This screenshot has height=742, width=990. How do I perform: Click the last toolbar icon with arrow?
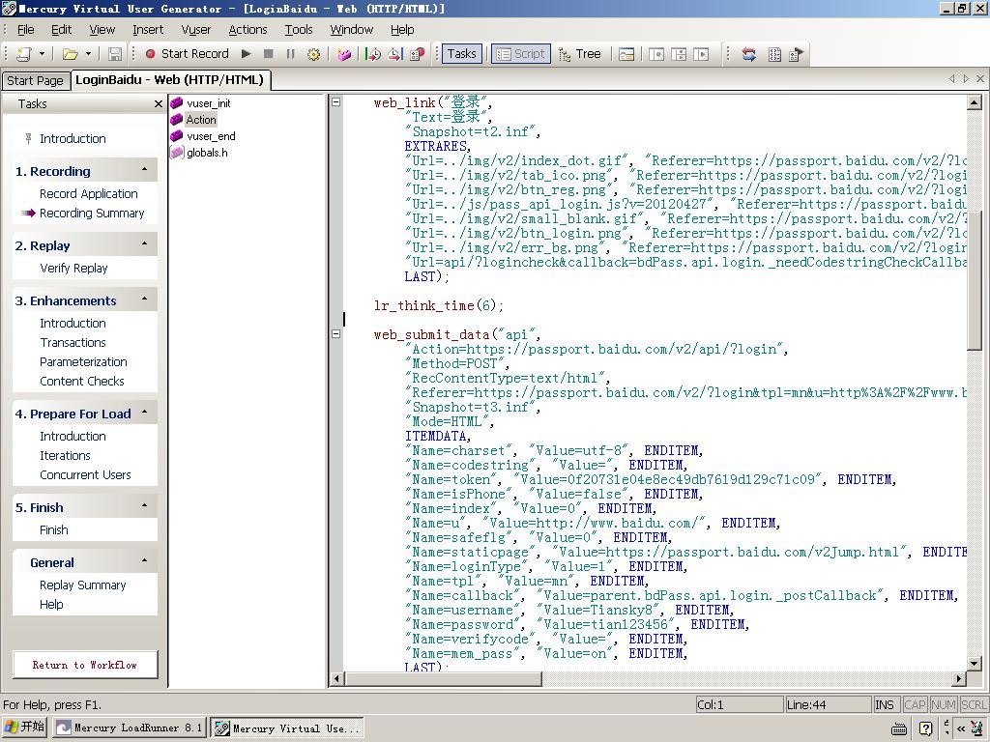click(x=797, y=54)
